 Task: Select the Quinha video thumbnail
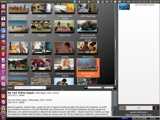coord(64,47)
